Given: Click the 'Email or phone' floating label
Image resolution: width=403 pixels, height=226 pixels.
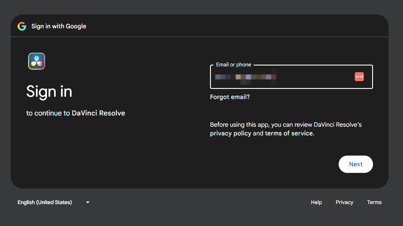Looking at the screenshot, I should pyautogui.click(x=233, y=65).
